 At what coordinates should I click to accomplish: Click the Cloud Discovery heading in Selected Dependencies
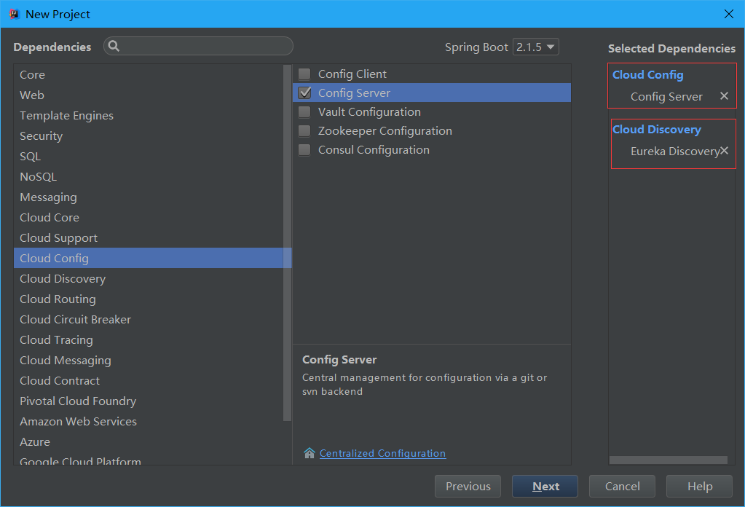(657, 129)
